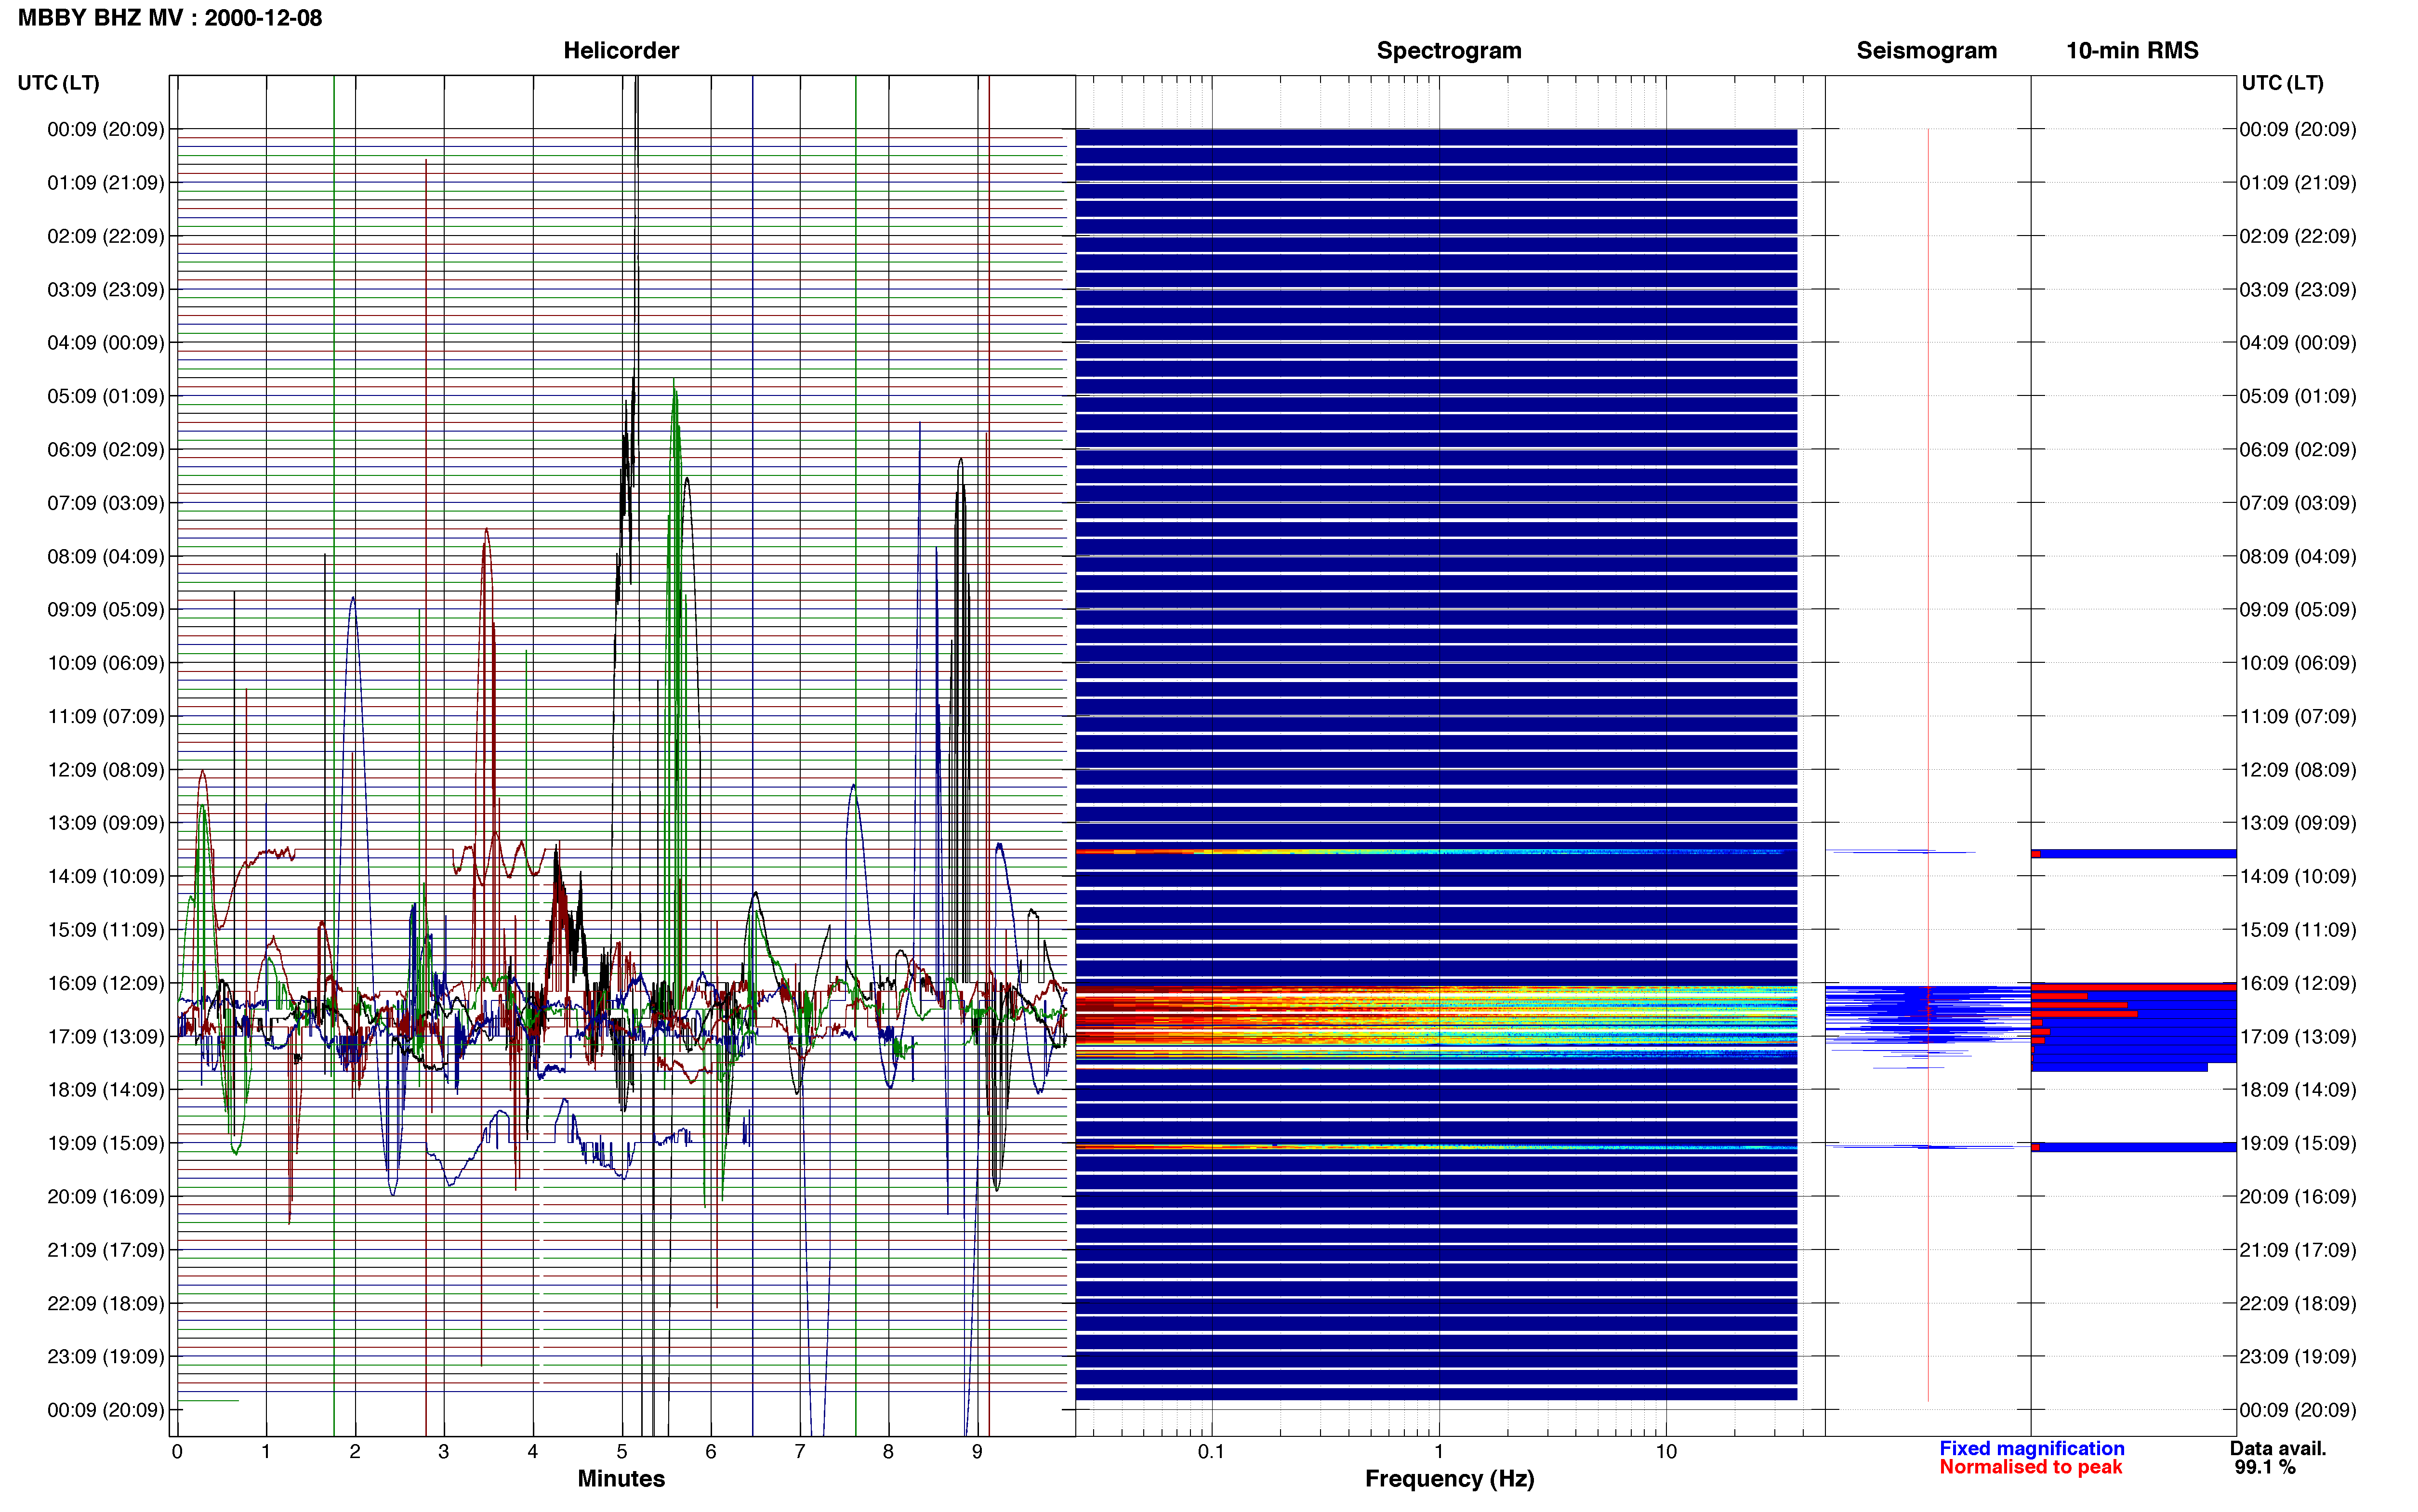Click the '9' tick on Minutes axis

977,1452
